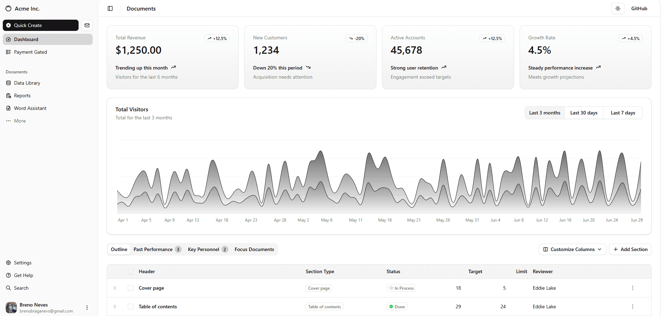Toggle the select-all checkbox in table header
The width and height of the screenshot is (661, 316).
click(131, 271)
